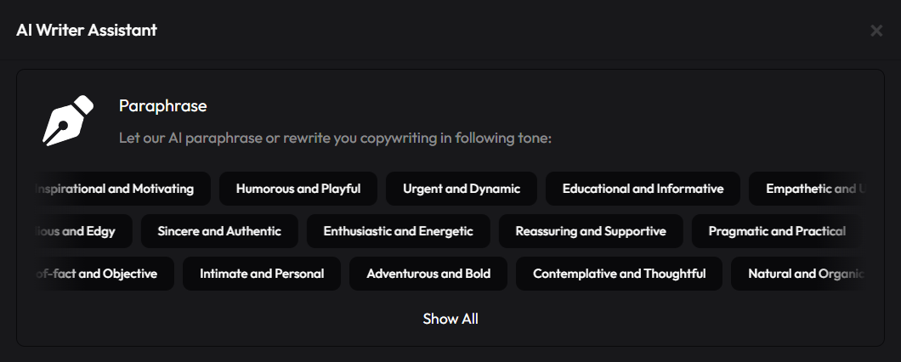Click the Paraphrase section heading
This screenshot has width=901, height=362.
click(163, 106)
